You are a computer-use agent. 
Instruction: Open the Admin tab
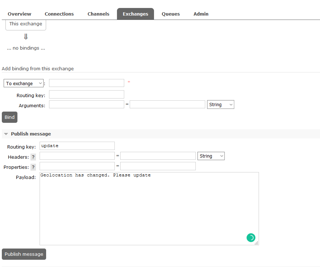tap(201, 14)
